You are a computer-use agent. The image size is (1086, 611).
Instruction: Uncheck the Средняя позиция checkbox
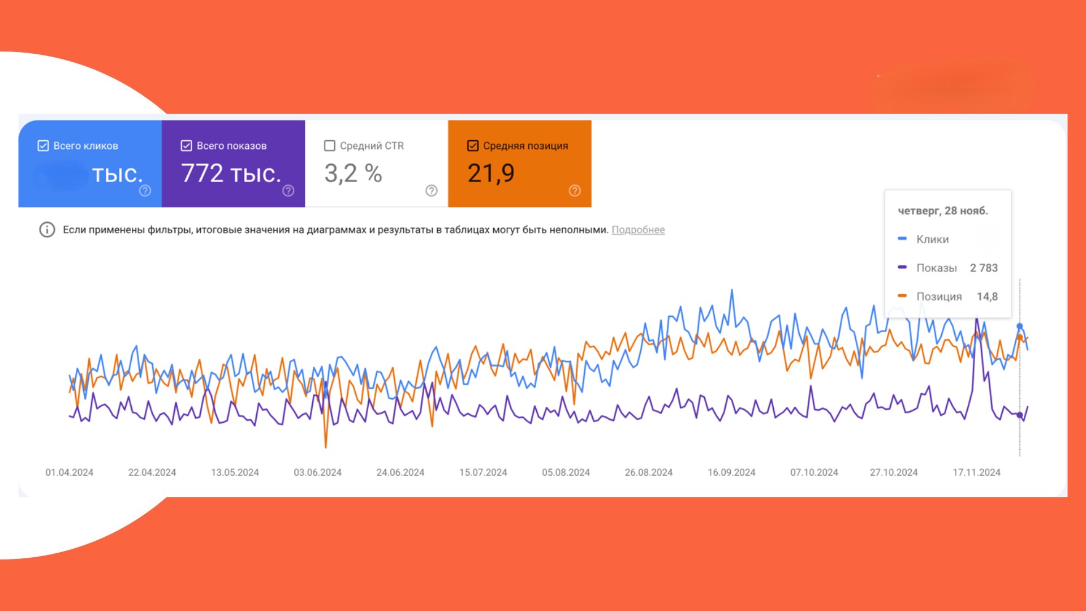pos(473,146)
